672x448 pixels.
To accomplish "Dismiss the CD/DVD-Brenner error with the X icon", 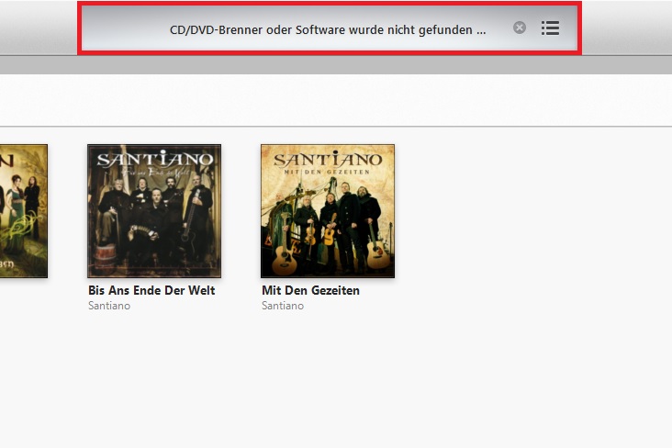I will (x=520, y=28).
